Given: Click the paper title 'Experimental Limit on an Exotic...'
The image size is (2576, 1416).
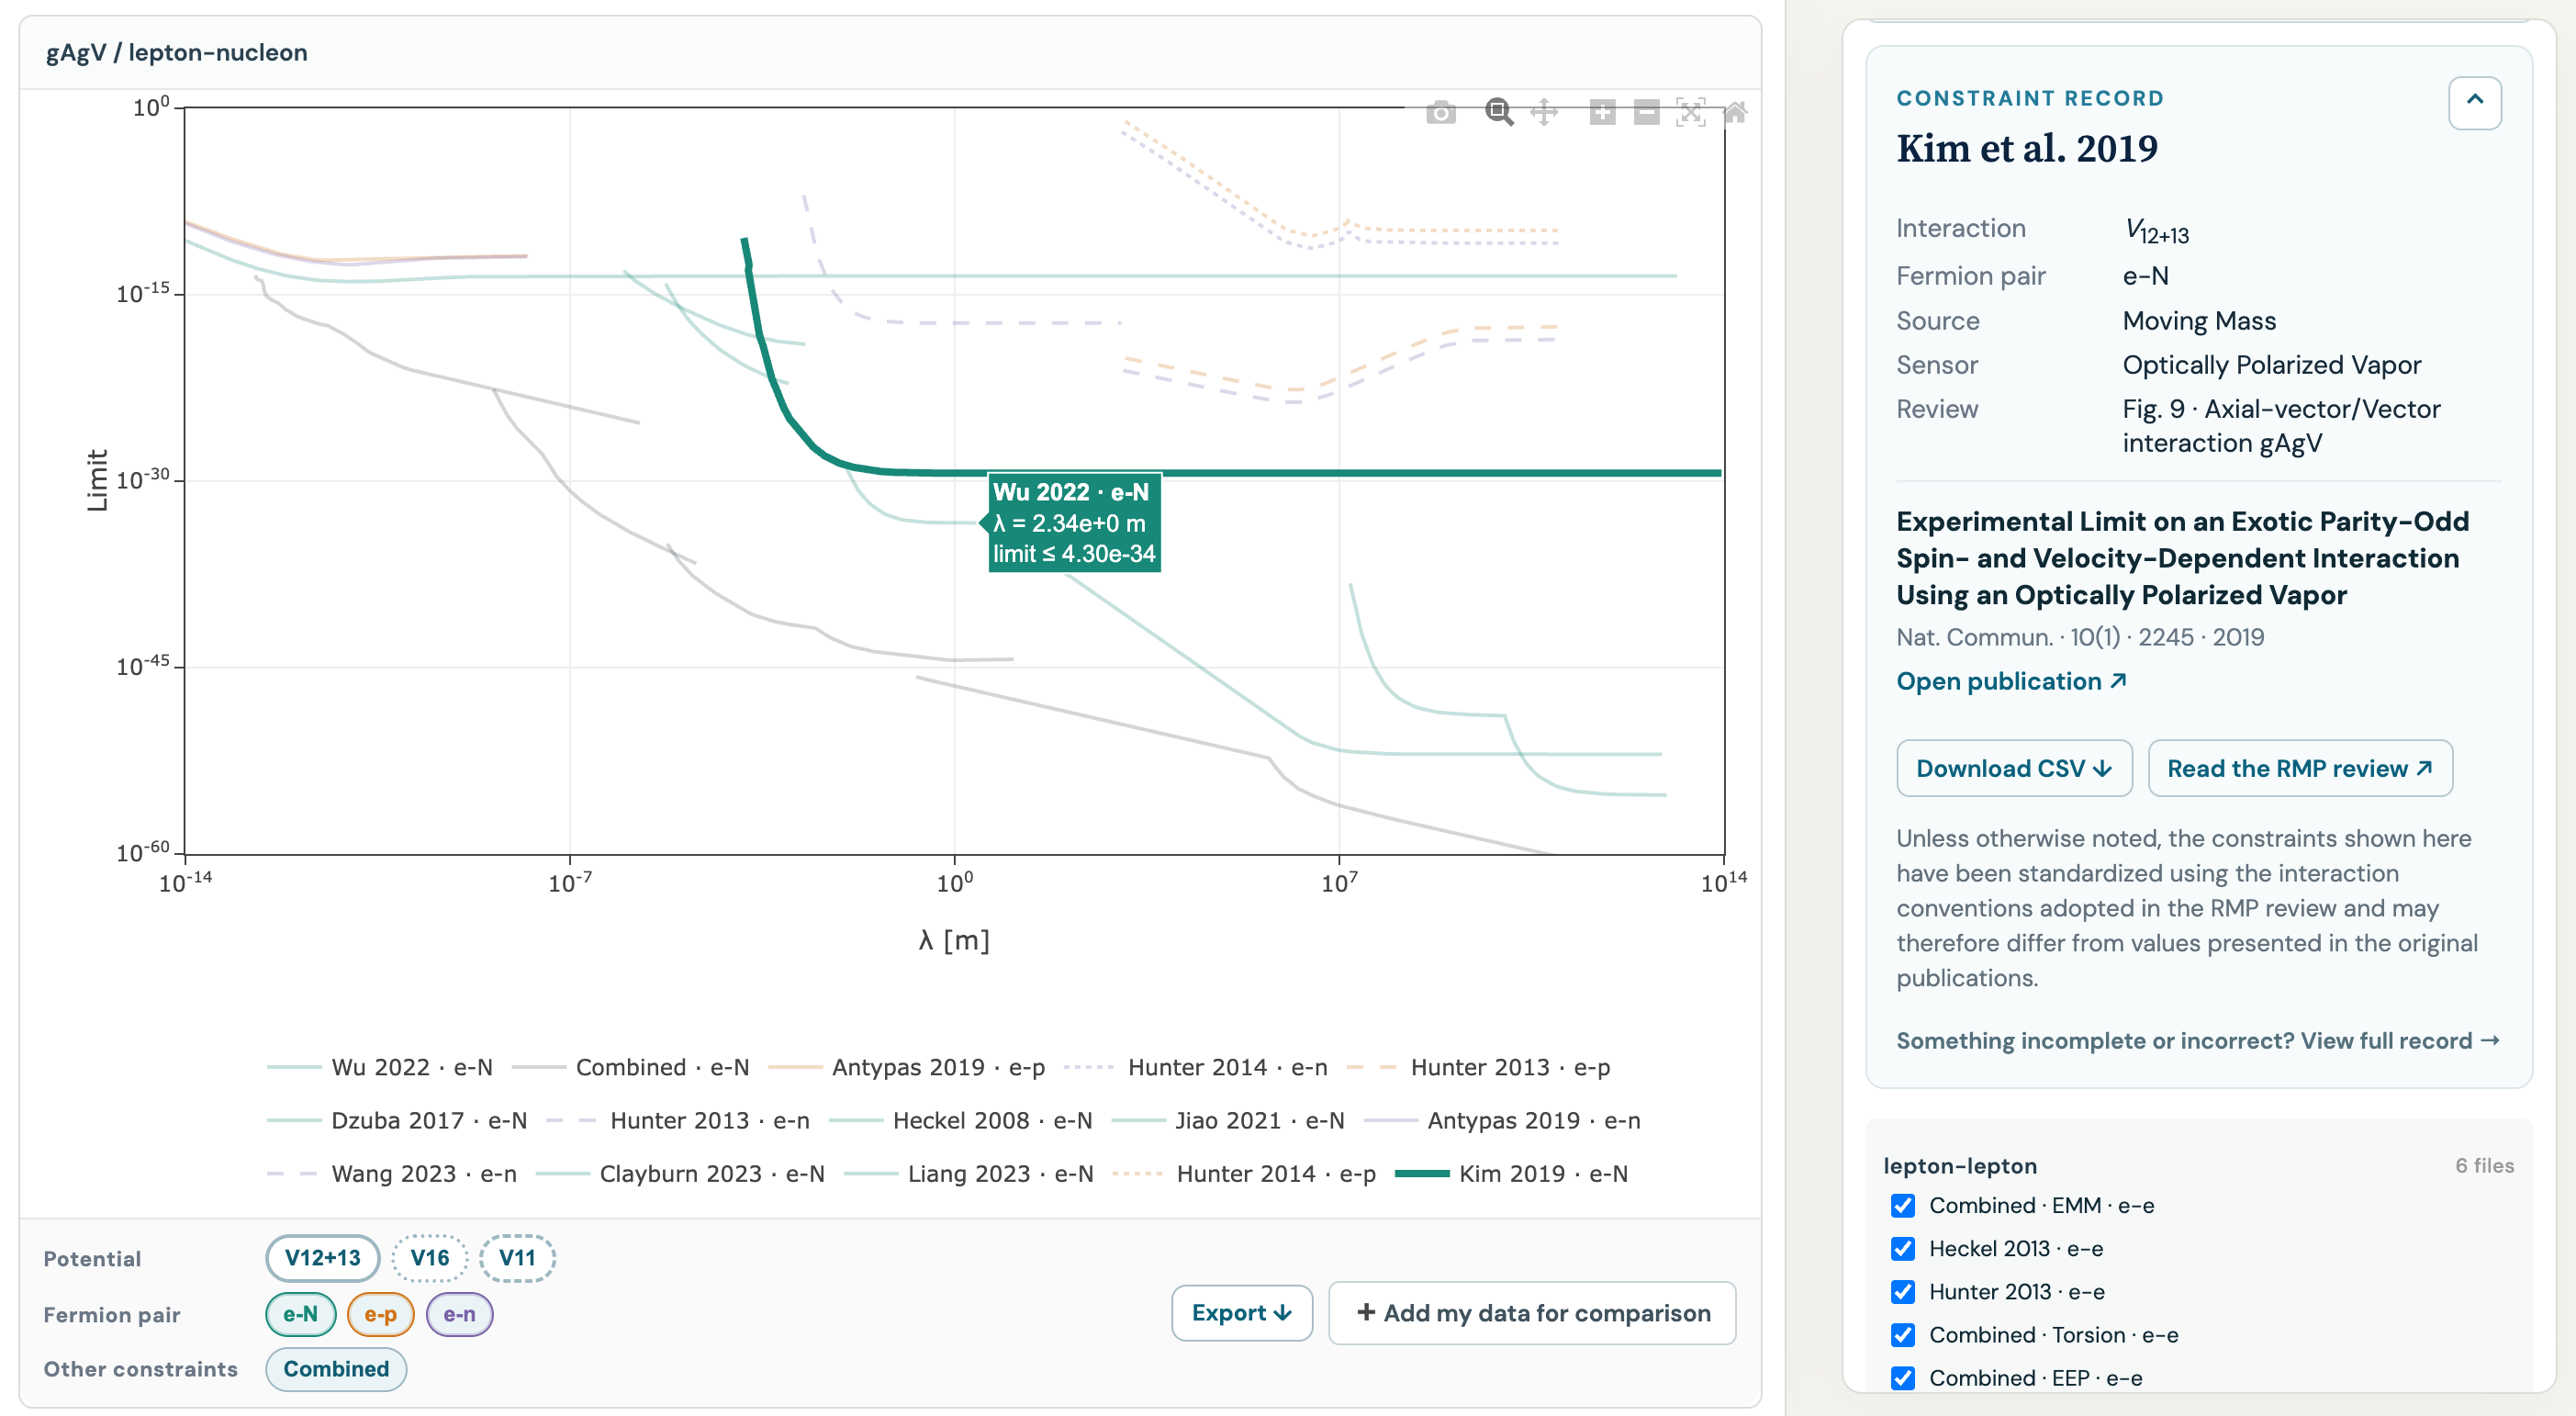Looking at the screenshot, I should pyautogui.click(x=2182, y=558).
